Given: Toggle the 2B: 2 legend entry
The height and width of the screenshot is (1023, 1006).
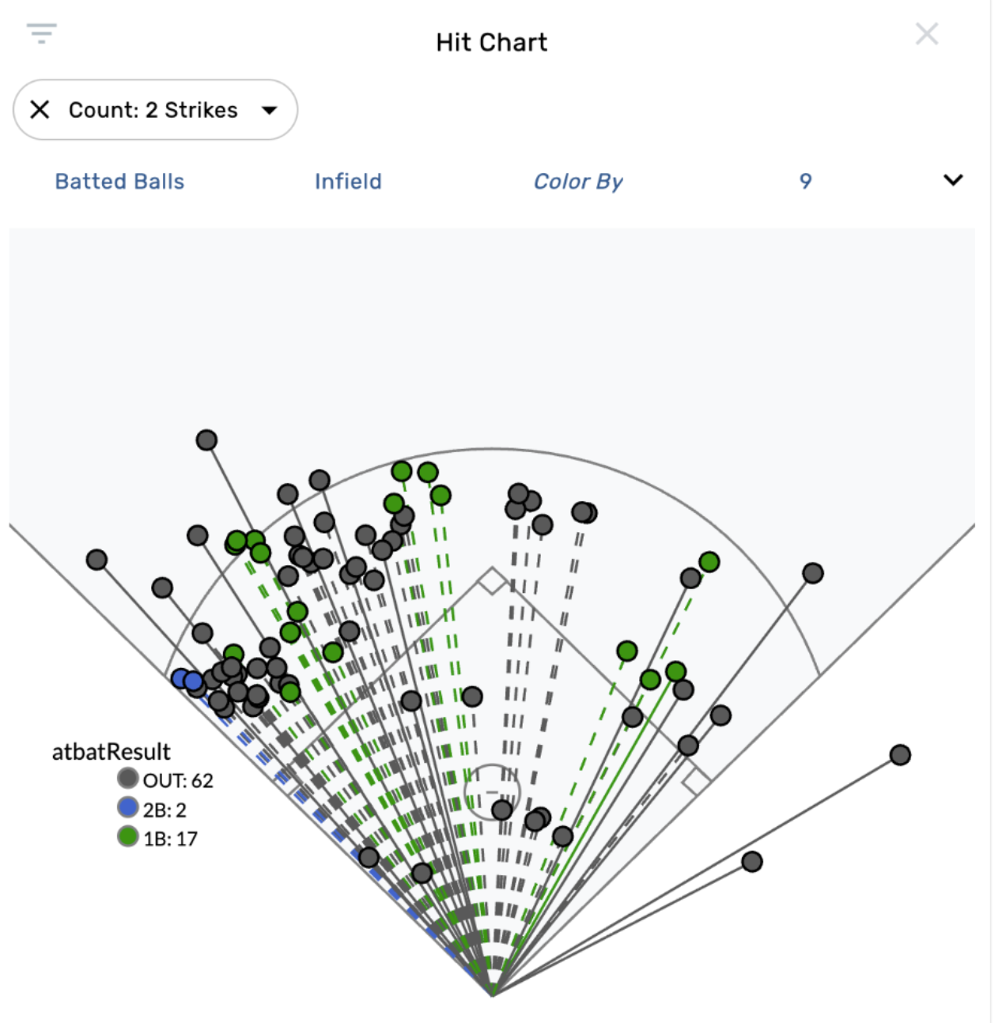Looking at the screenshot, I should tap(165, 810).
